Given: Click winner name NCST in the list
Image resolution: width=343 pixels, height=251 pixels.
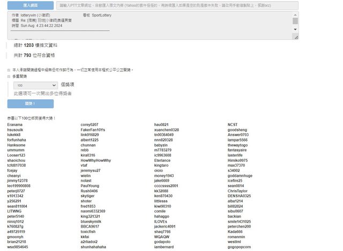Looking at the screenshot, I should coord(233,124).
